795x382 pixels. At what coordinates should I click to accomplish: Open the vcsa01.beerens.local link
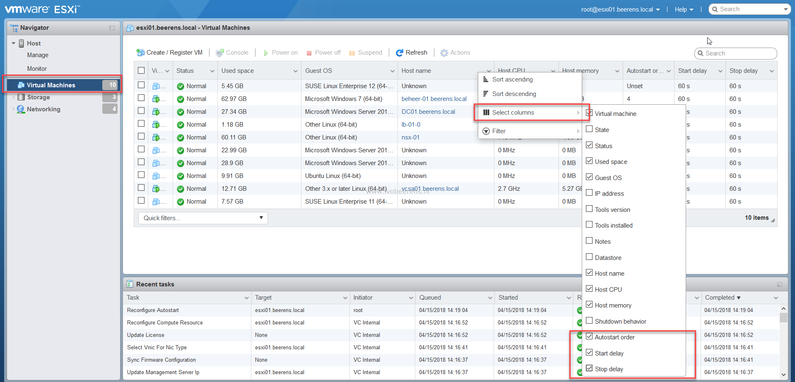coord(430,189)
